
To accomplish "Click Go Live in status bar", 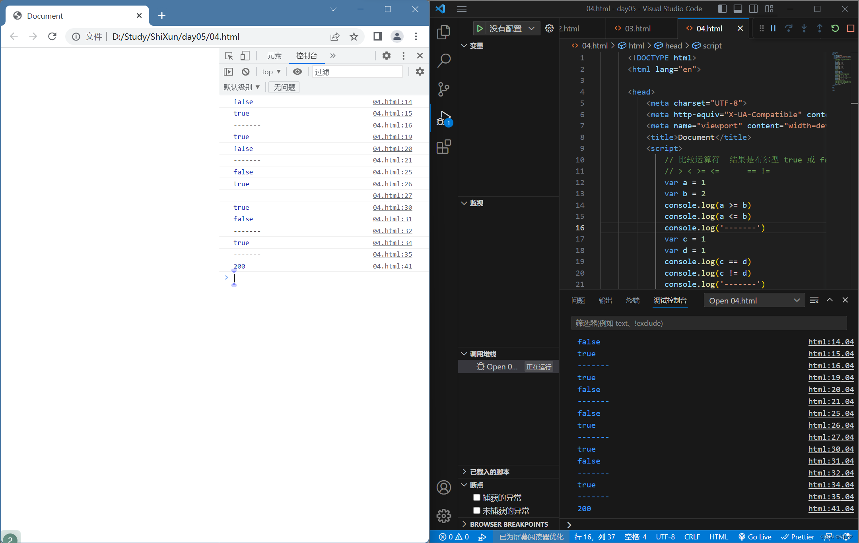I will click(x=755, y=537).
